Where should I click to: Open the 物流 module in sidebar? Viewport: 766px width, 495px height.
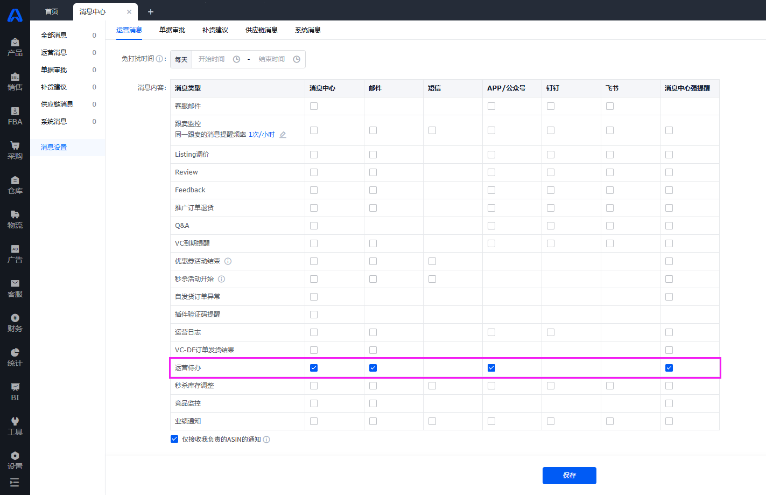15,220
